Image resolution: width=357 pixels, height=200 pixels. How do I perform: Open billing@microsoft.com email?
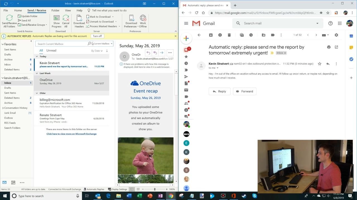tap(71, 103)
